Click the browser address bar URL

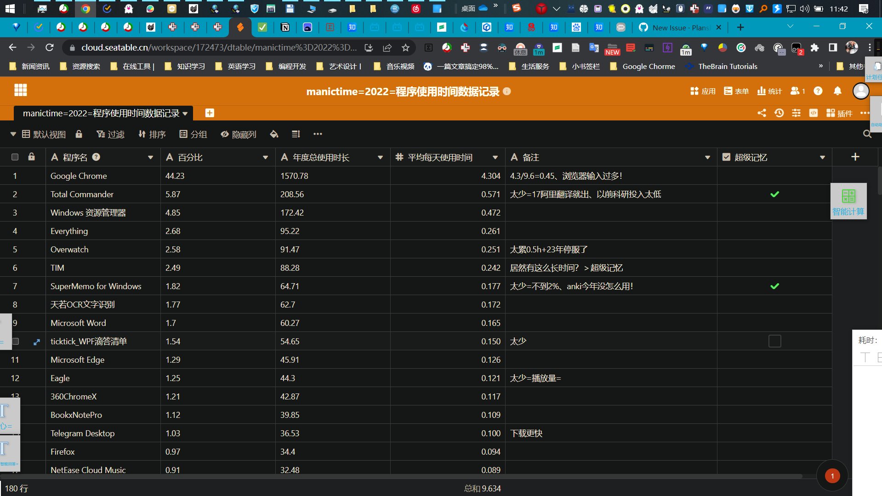219,47
